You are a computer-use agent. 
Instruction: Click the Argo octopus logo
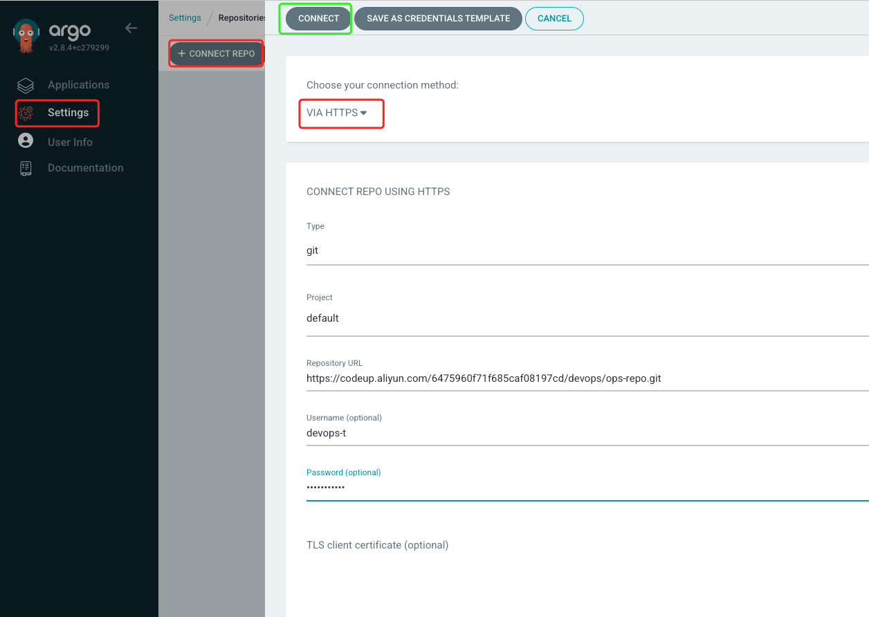pyautogui.click(x=26, y=36)
